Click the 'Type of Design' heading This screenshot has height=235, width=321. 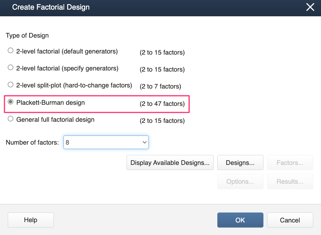27,36
